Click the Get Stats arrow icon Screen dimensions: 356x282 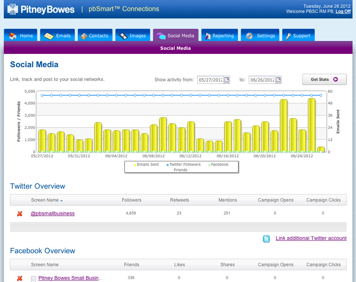pyautogui.click(x=335, y=79)
